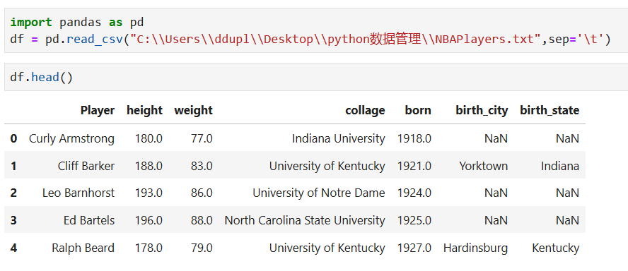The width and height of the screenshot is (628, 271).
Task: Click the collage column header
Action: pyautogui.click(x=365, y=110)
